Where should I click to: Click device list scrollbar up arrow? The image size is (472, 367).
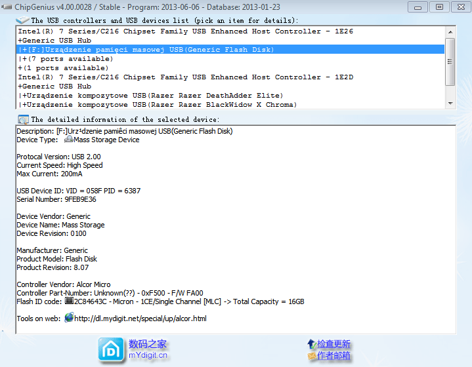tap(450, 32)
